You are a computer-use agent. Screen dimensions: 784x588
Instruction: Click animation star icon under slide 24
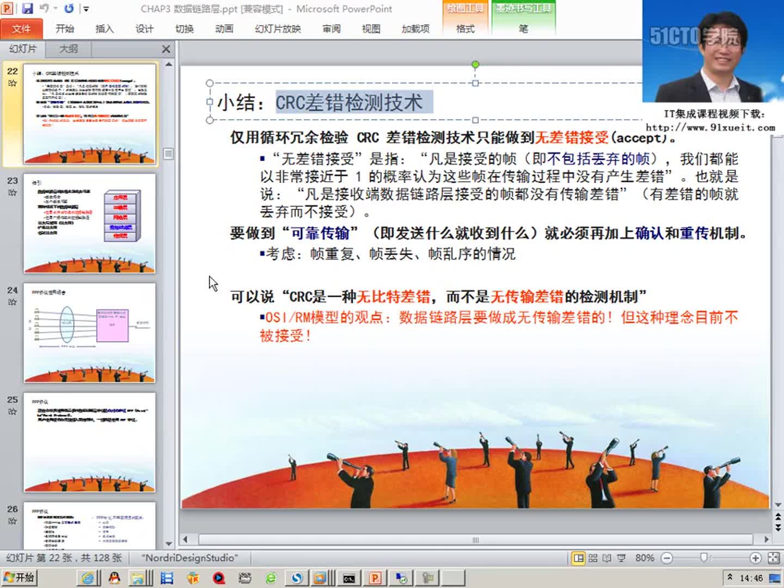(13, 302)
